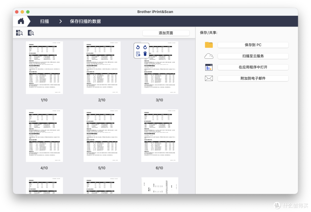Click the cloud service icon
The width and height of the screenshot is (311, 212).
(209, 56)
